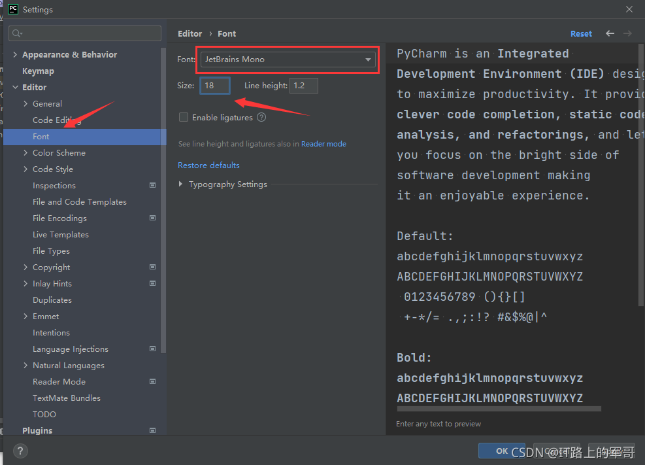The width and height of the screenshot is (645, 465).
Task: Open Language Injections page
Action: 71,349
